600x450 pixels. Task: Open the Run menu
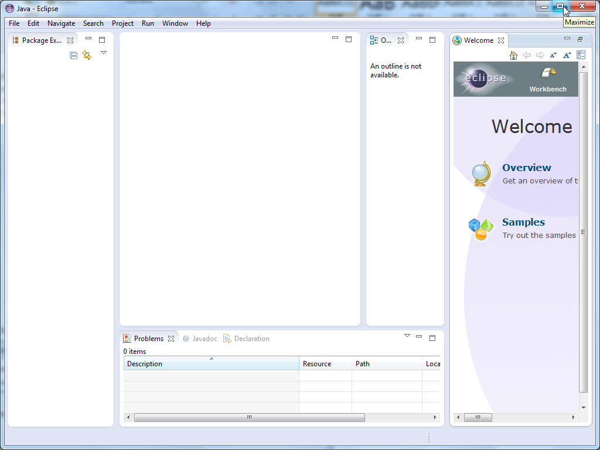pyautogui.click(x=148, y=23)
